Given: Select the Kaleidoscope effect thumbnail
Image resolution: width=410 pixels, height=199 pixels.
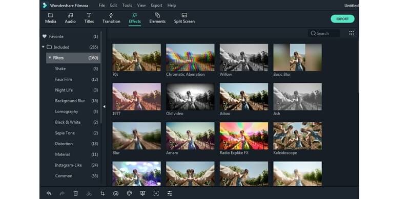Looking at the screenshot, I should [x=298, y=136].
